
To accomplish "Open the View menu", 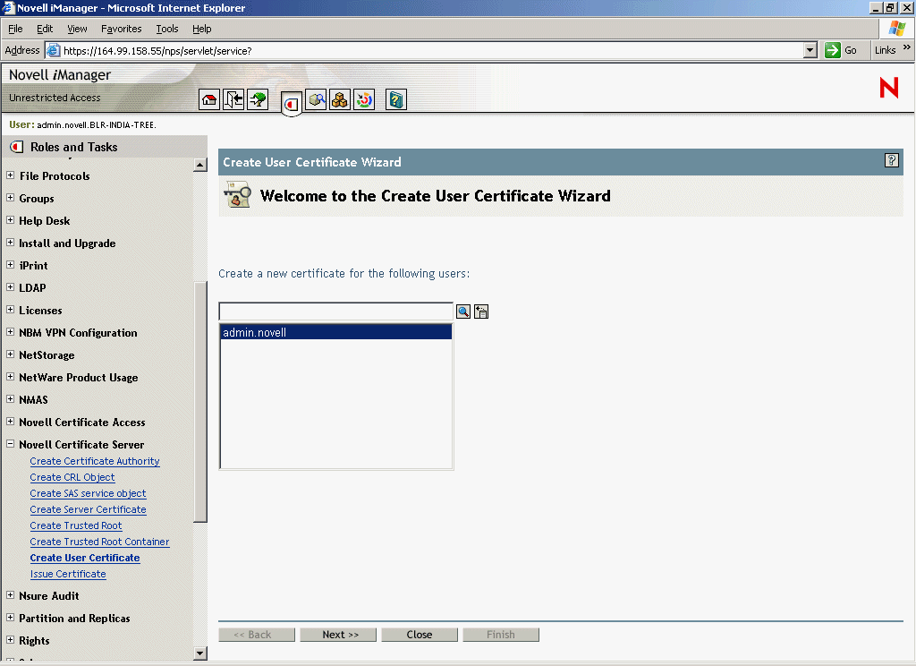I will 77,29.
